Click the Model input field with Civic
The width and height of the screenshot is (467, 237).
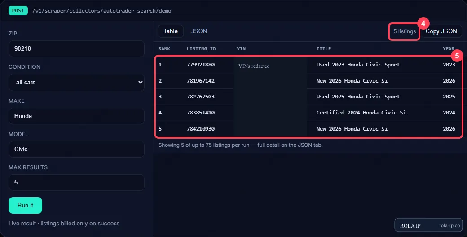[x=76, y=149]
